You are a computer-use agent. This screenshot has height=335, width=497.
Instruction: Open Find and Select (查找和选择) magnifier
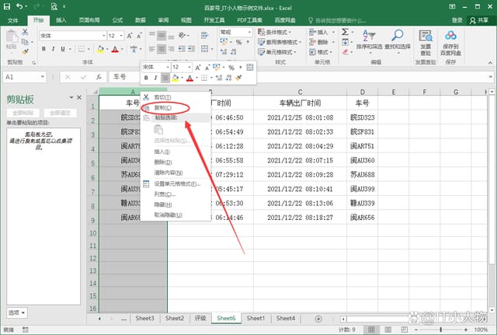[x=398, y=40]
